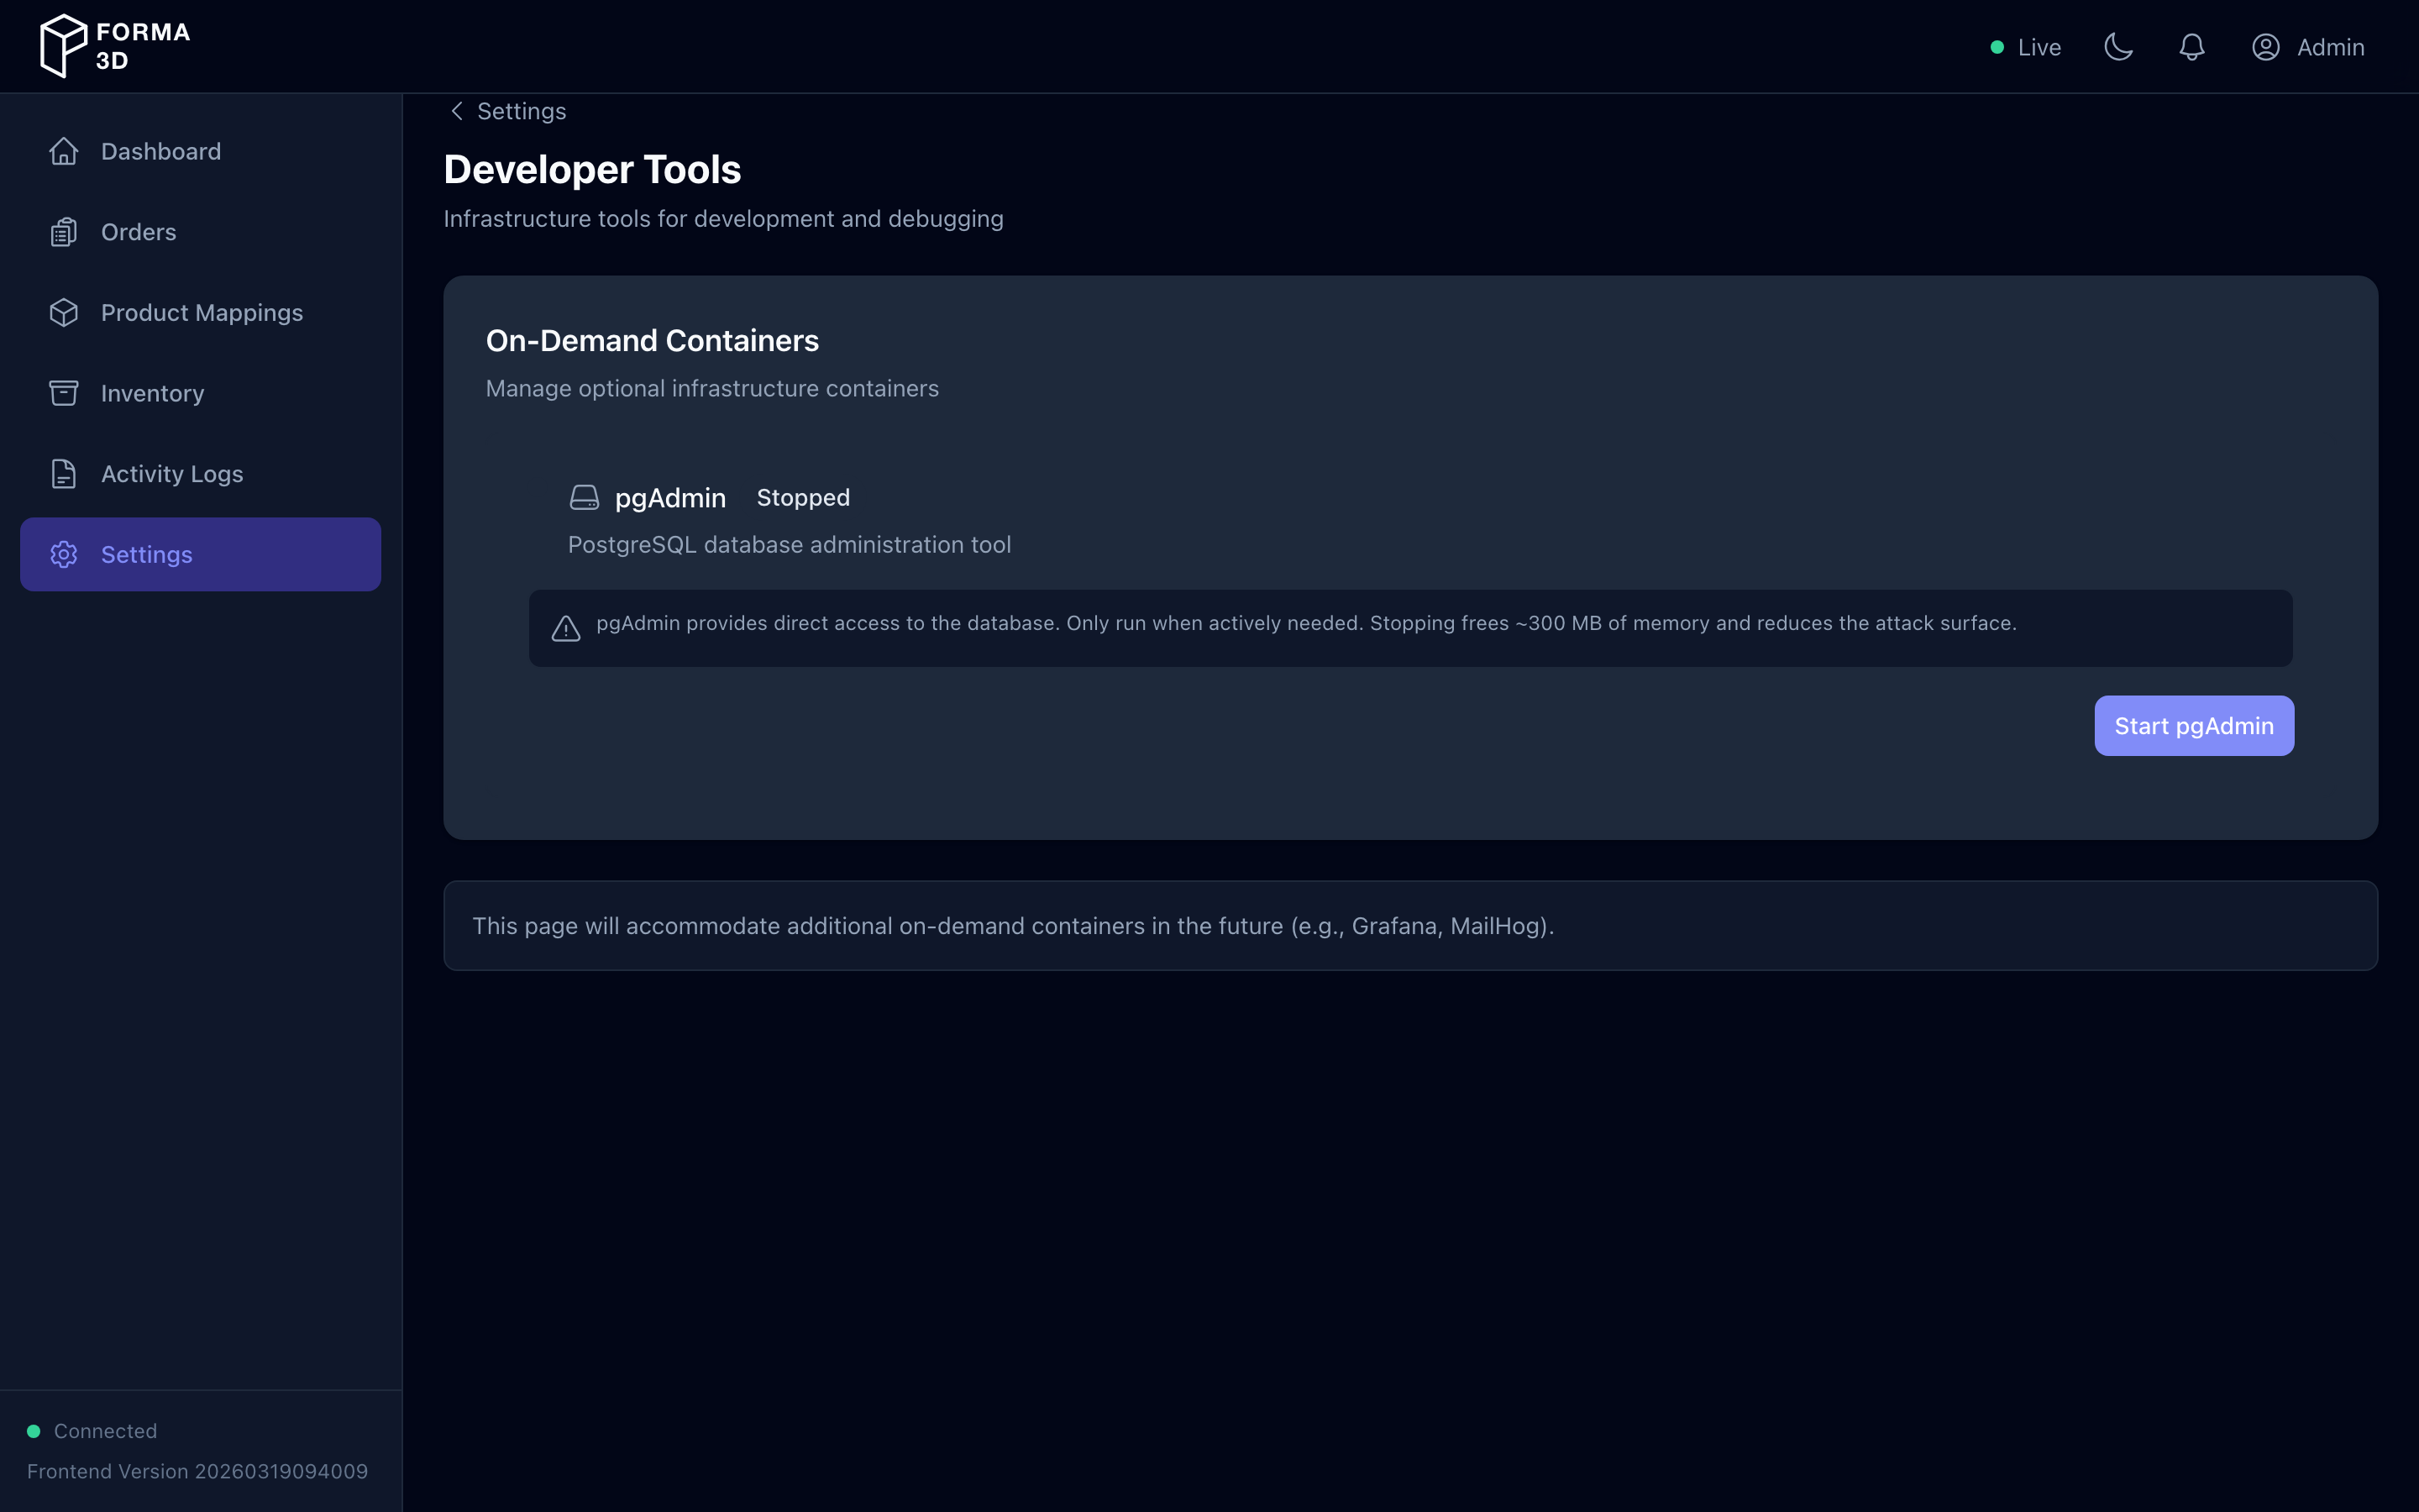The width and height of the screenshot is (2419, 1512).
Task: Click the Activity Logs document icon
Action: pos(63,473)
